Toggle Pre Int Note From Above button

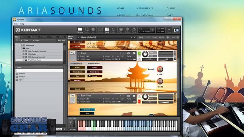coord(77,72)
